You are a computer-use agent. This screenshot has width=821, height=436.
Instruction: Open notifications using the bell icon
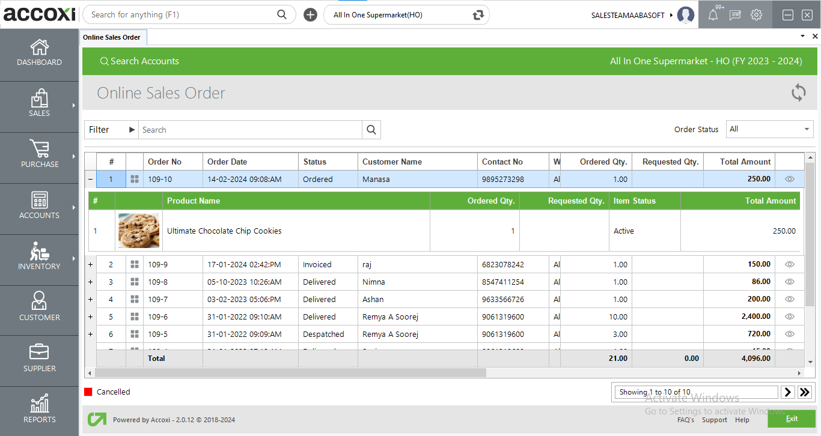(713, 14)
